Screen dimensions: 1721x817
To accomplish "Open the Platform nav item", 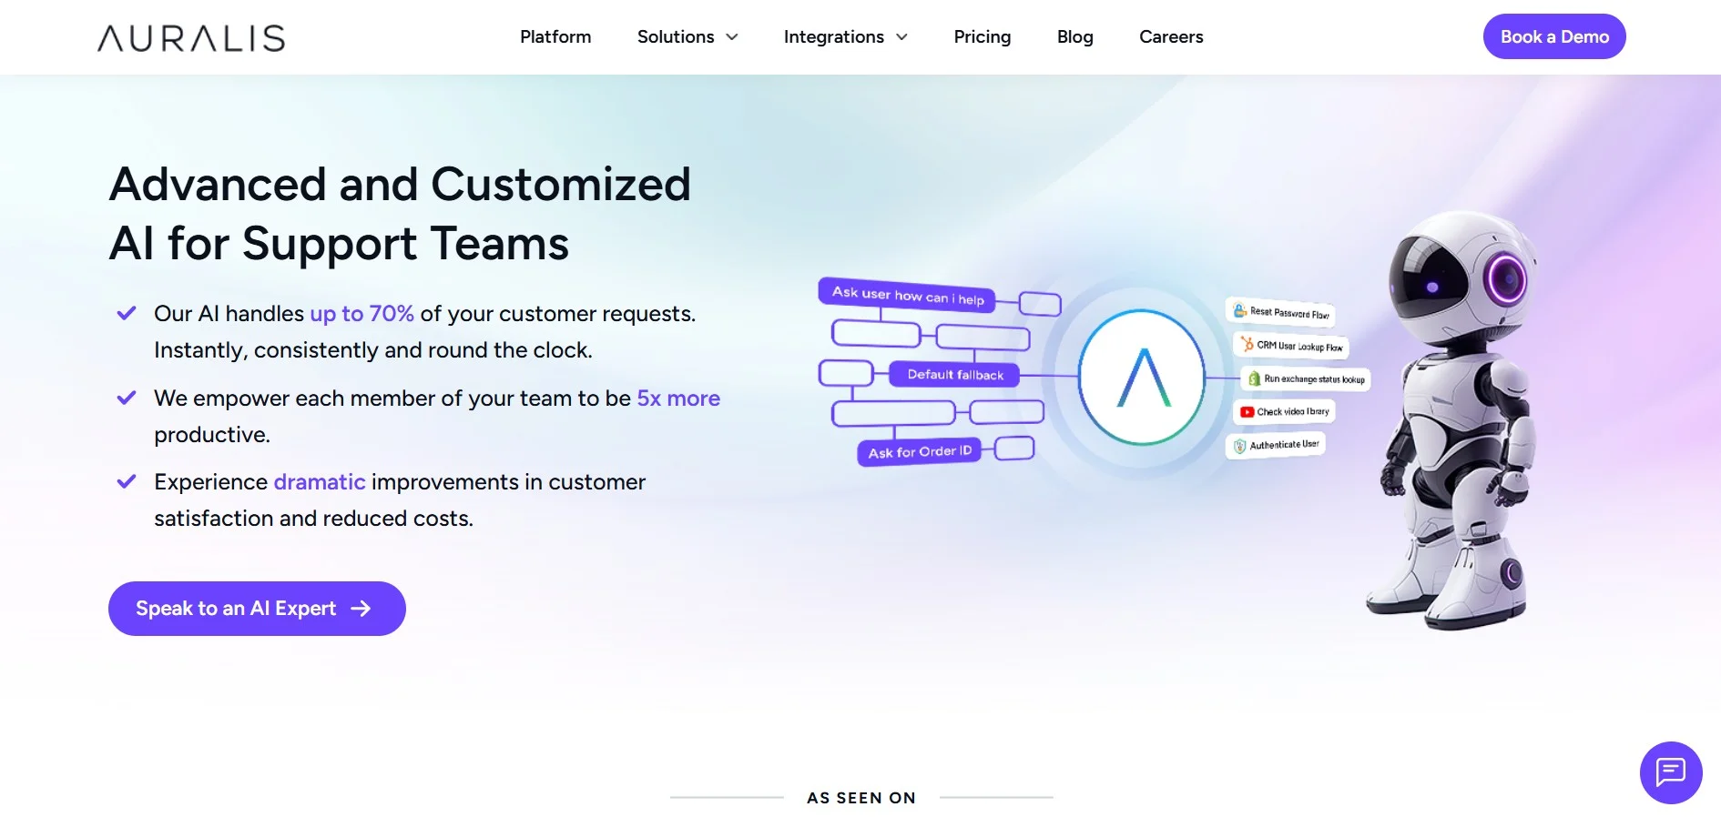I will pyautogui.click(x=555, y=36).
